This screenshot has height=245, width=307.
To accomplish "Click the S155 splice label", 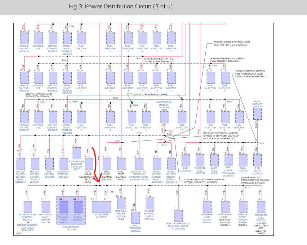I will 229,102.
